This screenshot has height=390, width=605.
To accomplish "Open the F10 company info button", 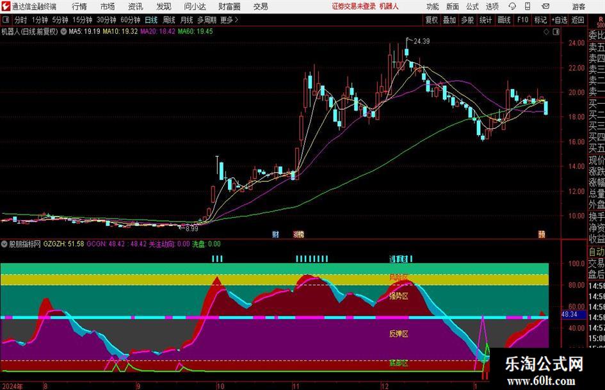I will (522, 20).
